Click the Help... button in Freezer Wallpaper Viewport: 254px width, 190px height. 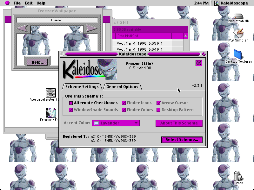click(37, 62)
